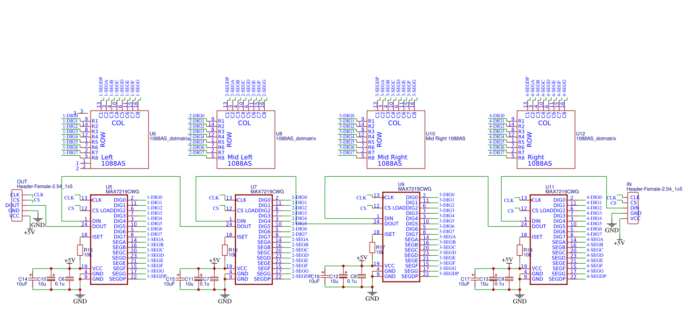Click capacitor C14 10uF symbol

[x=33, y=279]
